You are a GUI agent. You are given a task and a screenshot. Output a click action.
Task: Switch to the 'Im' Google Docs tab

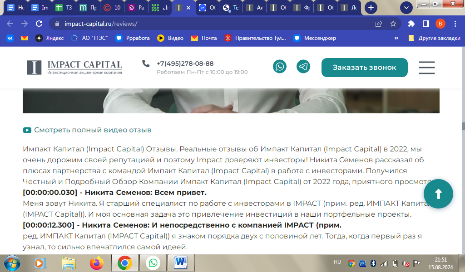point(40,8)
